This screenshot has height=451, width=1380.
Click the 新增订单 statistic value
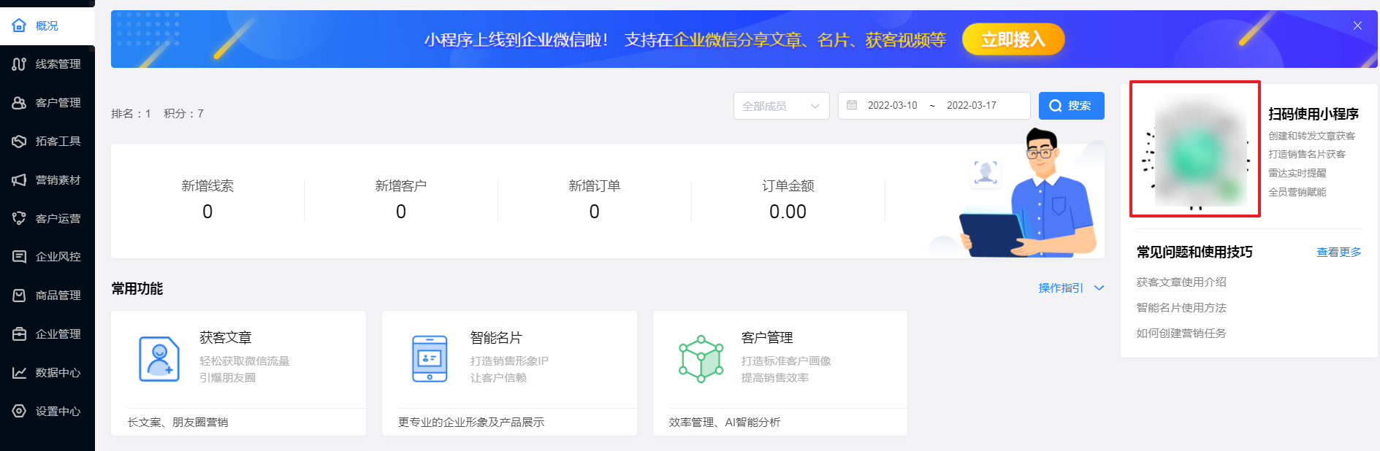595,212
